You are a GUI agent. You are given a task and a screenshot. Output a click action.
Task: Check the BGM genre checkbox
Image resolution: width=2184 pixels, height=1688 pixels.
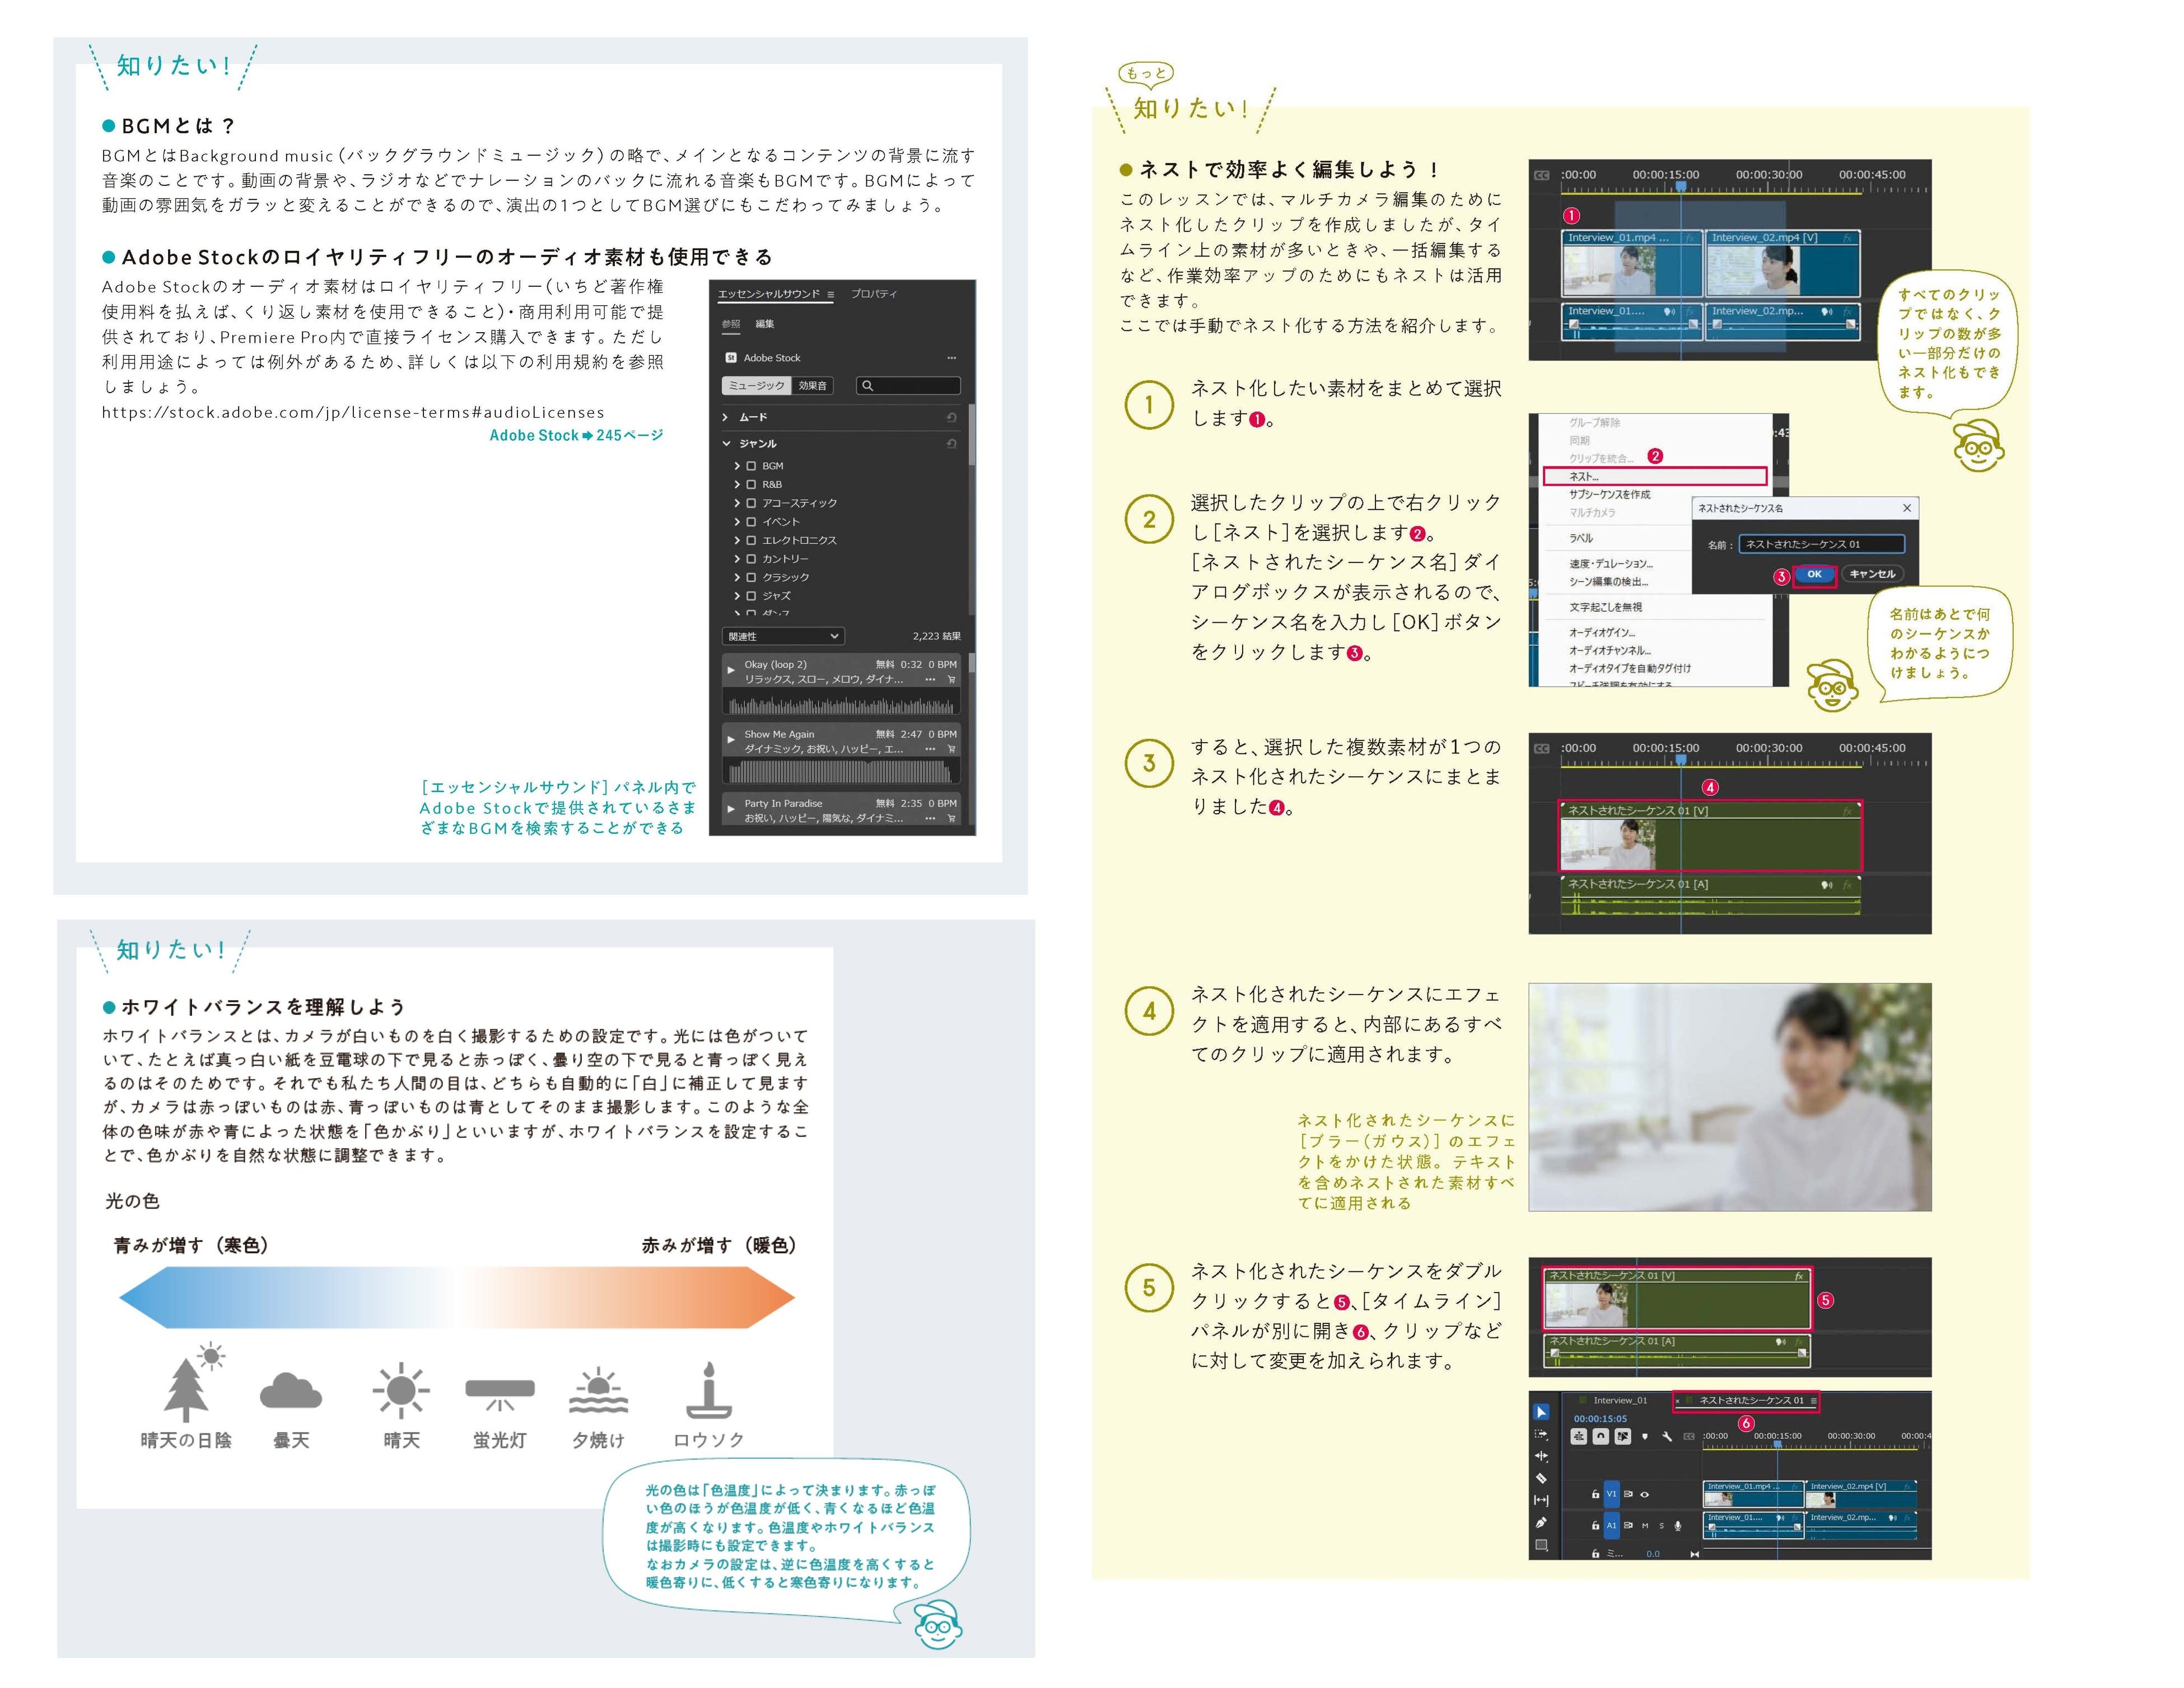pyautogui.click(x=751, y=466)
